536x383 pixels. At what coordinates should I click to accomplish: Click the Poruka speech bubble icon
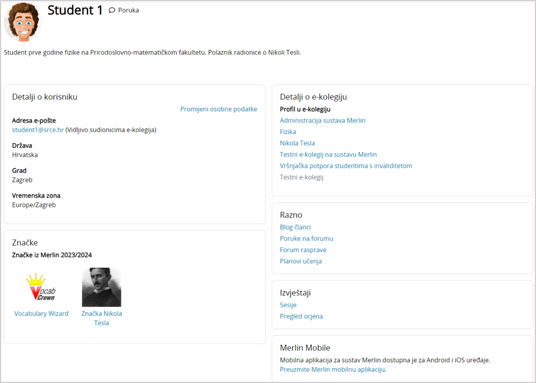click(112, 10)
